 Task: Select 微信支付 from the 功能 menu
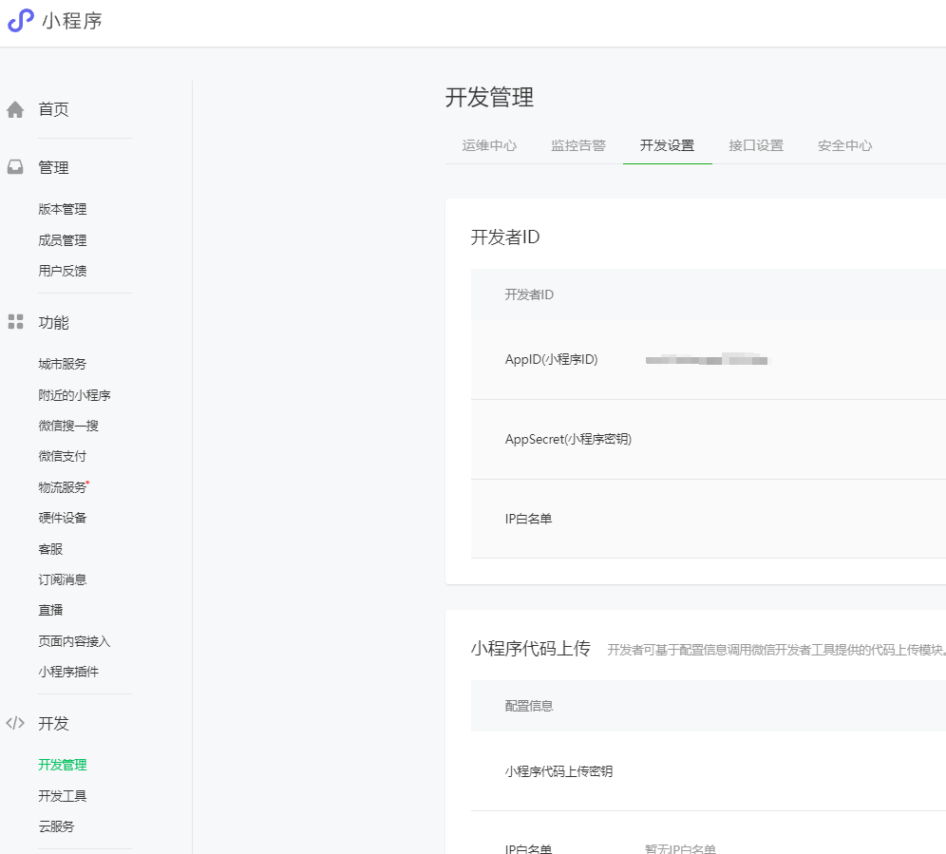pos(63,456)
